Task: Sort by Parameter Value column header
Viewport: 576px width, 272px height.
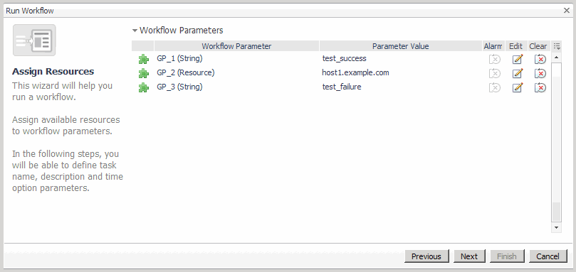Action: tap(400, 46)
